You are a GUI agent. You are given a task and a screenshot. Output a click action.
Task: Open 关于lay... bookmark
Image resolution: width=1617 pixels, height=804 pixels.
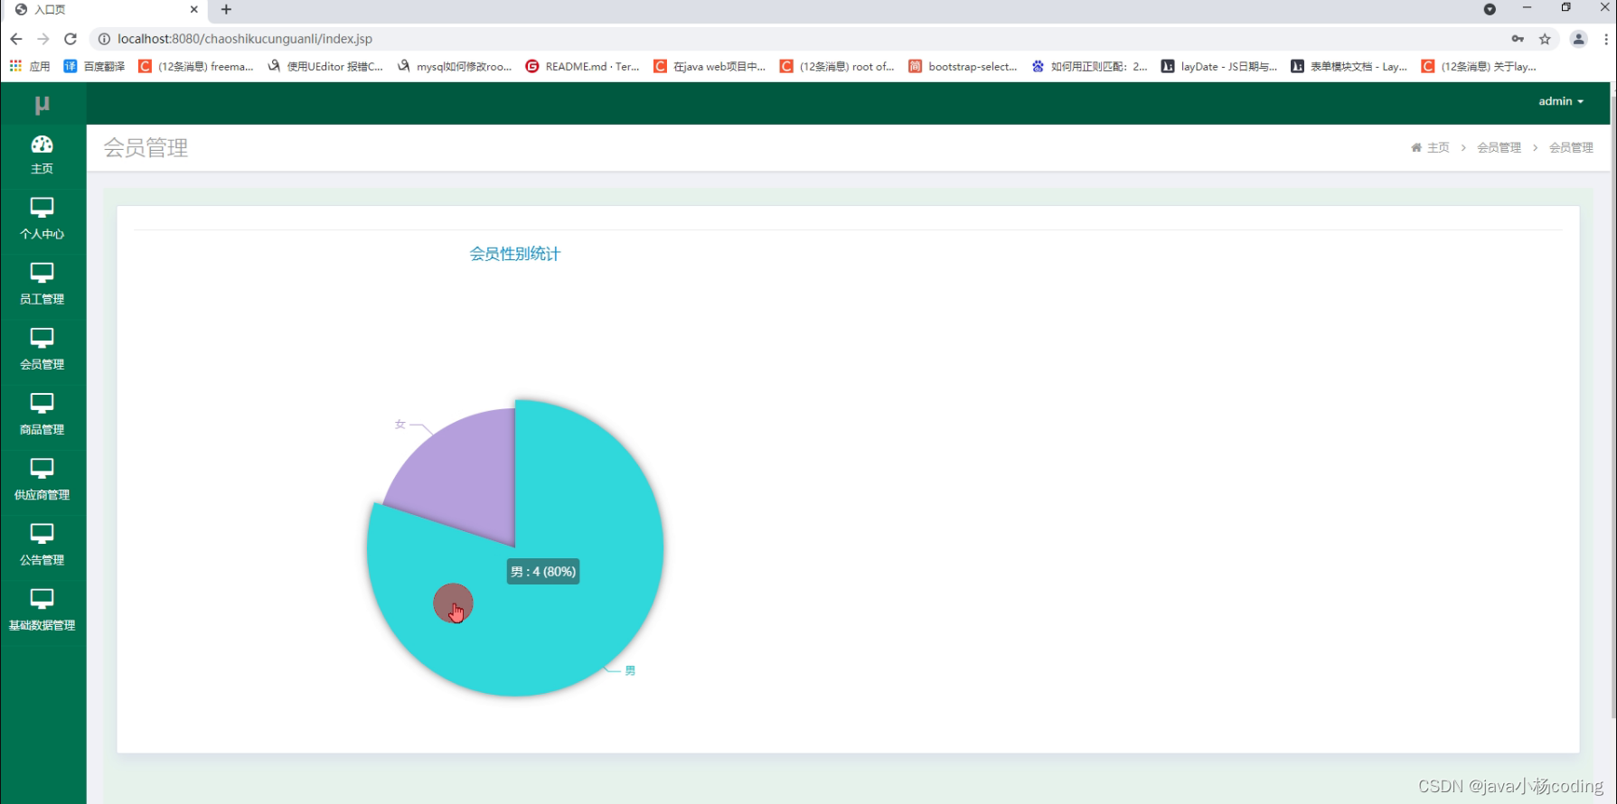[1479, 66]
